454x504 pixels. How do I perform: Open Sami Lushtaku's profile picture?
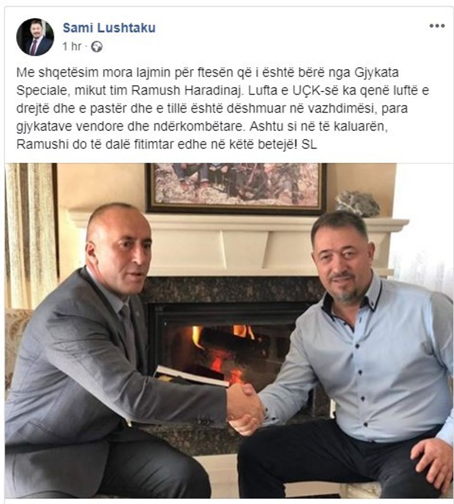(x=35, y=37)
